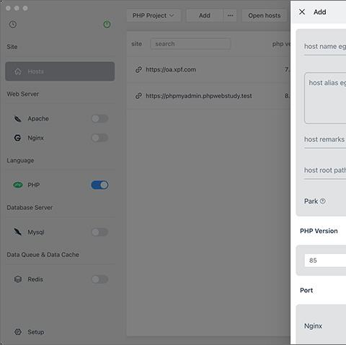Viewport: 346px width, 345px height.
Task: Click the Open hosts button
Action: 265,16
